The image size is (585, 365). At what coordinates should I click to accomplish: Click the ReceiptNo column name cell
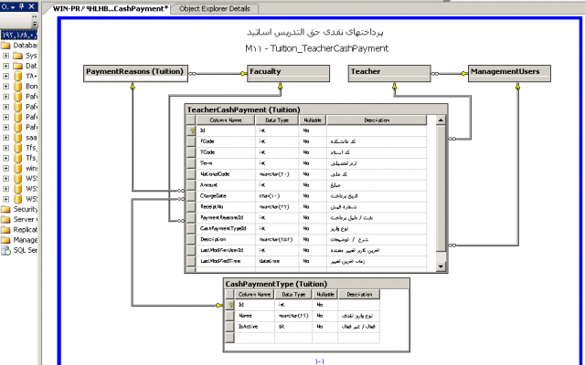pos(226,207)
